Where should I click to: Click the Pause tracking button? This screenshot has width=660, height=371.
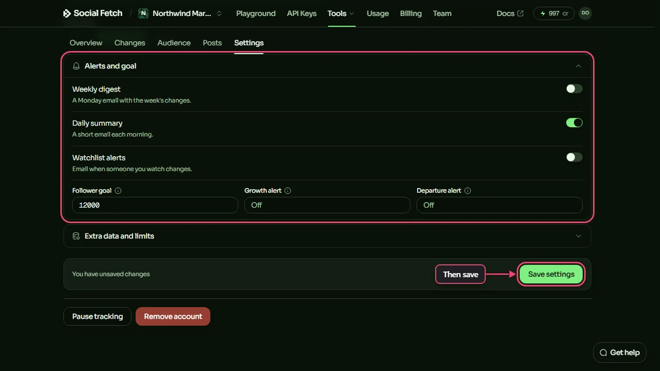point(97,316)
